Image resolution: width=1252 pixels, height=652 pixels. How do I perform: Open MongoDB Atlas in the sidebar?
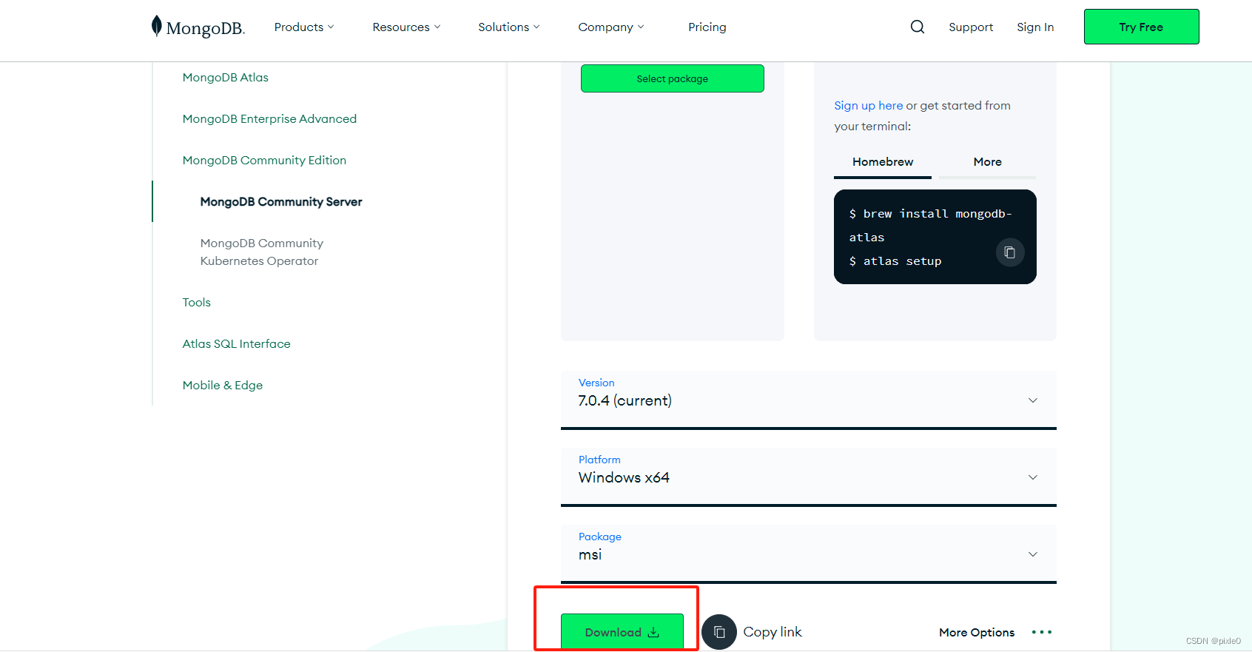226,77
